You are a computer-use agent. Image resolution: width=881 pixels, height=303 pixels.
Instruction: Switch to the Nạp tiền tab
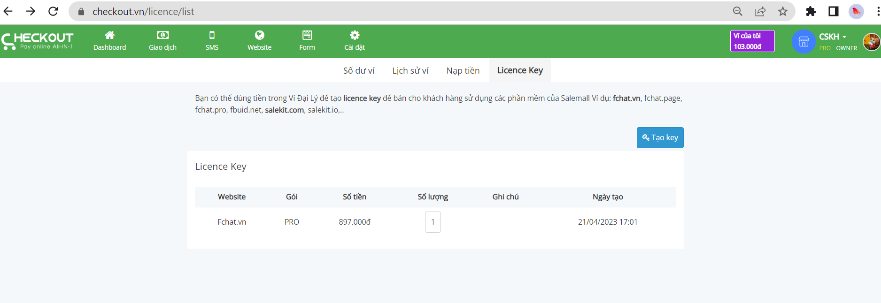click(x=463, y=70)
